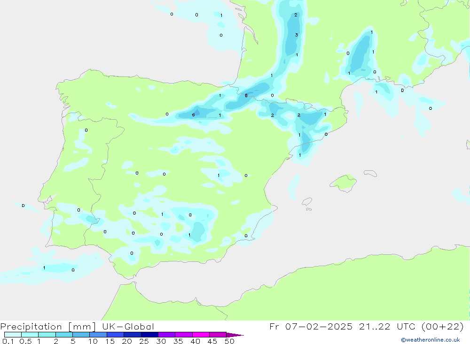
Task: Select the 30–35 mm purple legend swatch
Action: 167,335
